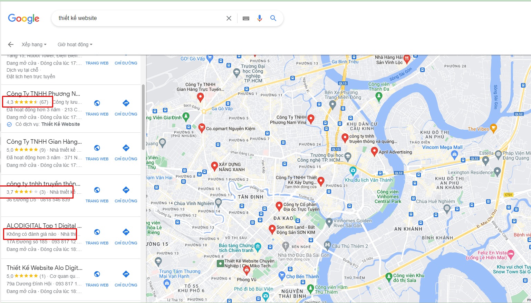Clear the search box with the X icon
This screenshot has width=531, height=303.
tap(229, 18)
